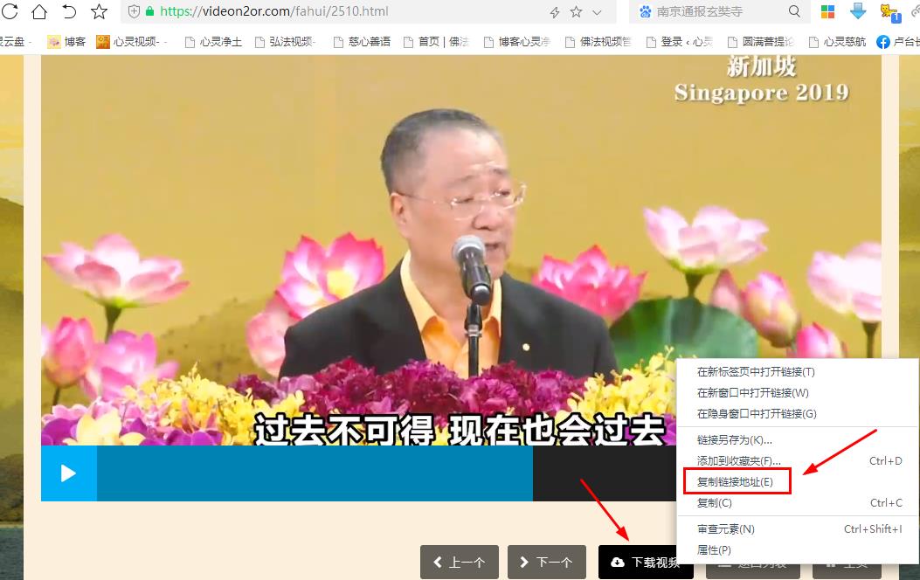Go to the browser home page icon
This screenshot has width=920, height=580.
coord(39,11)
